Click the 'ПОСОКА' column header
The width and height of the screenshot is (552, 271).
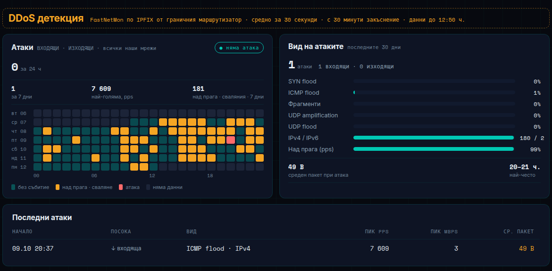(x=121, y=231)
